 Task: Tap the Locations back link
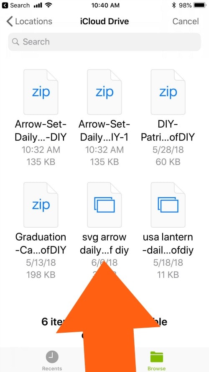[29, 21]
